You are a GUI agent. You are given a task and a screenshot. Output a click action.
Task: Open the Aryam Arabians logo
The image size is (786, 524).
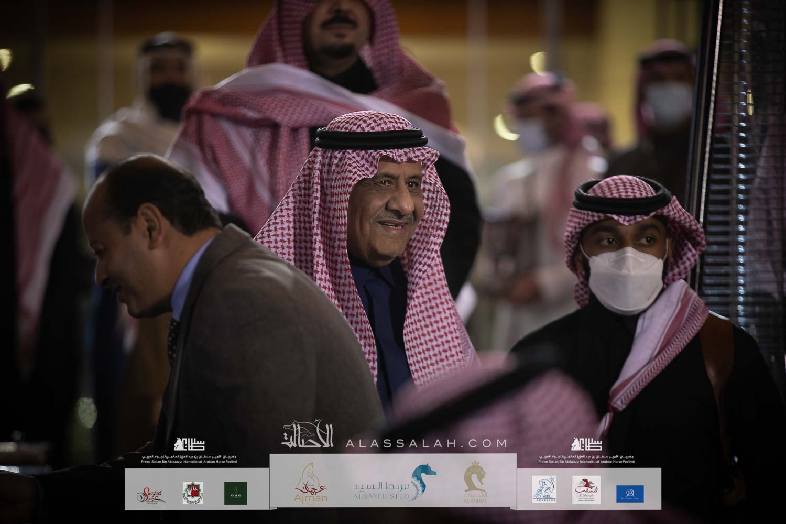543,490
